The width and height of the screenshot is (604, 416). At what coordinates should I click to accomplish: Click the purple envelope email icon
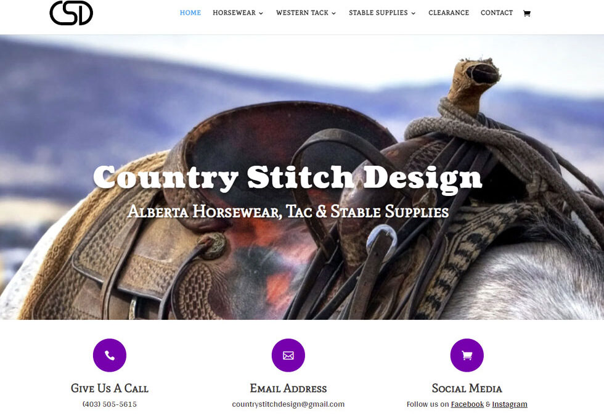coord(288,355)
